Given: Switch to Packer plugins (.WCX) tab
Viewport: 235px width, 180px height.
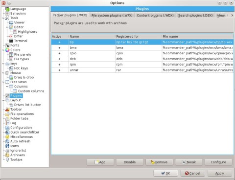Looking at the screenshot, I should (70, 15).
